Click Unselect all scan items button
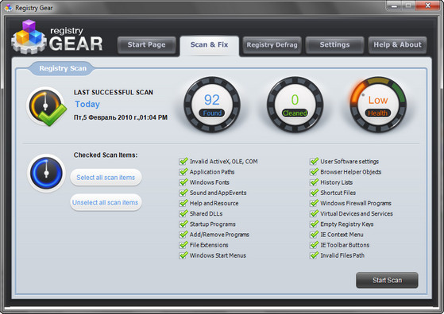The height and width of the screenshot is (314, 444). (x=106, y=202)
